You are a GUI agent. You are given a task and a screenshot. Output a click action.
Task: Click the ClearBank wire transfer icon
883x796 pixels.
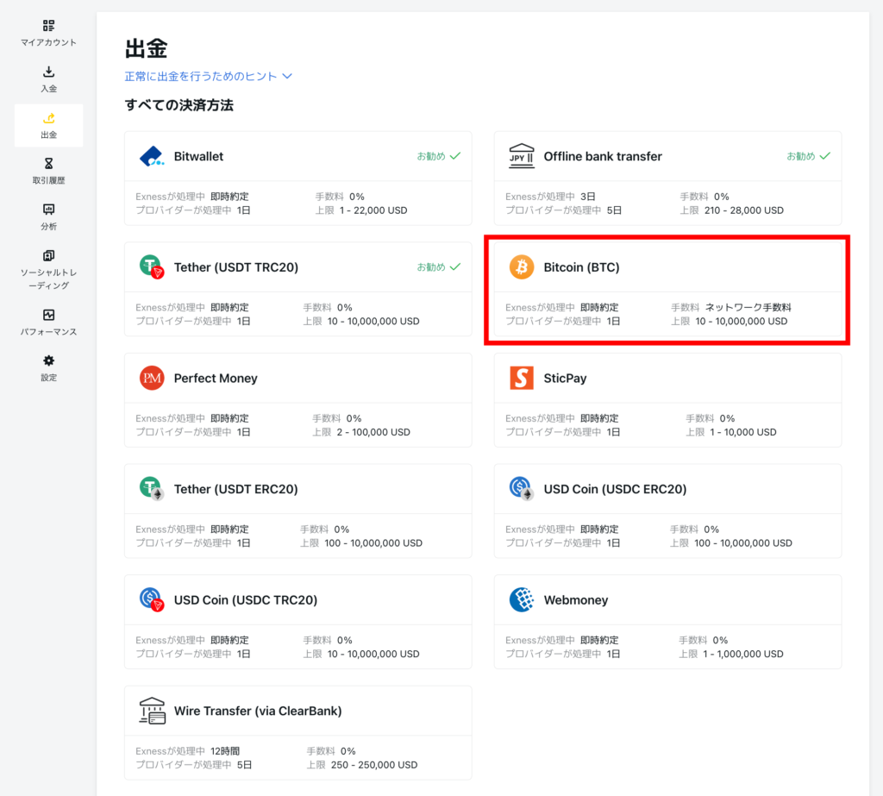tap(152, 711)
